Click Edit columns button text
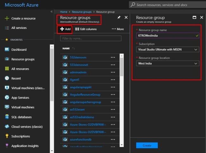This screenshot has height=153, width=206. tap(88, 29)
